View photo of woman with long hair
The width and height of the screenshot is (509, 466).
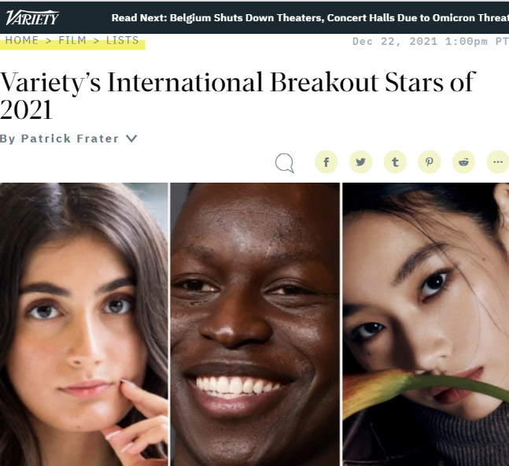pyautogui.click(x=83, y=324)
